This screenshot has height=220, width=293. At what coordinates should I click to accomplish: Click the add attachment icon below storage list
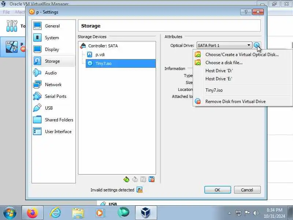(143, 179)
